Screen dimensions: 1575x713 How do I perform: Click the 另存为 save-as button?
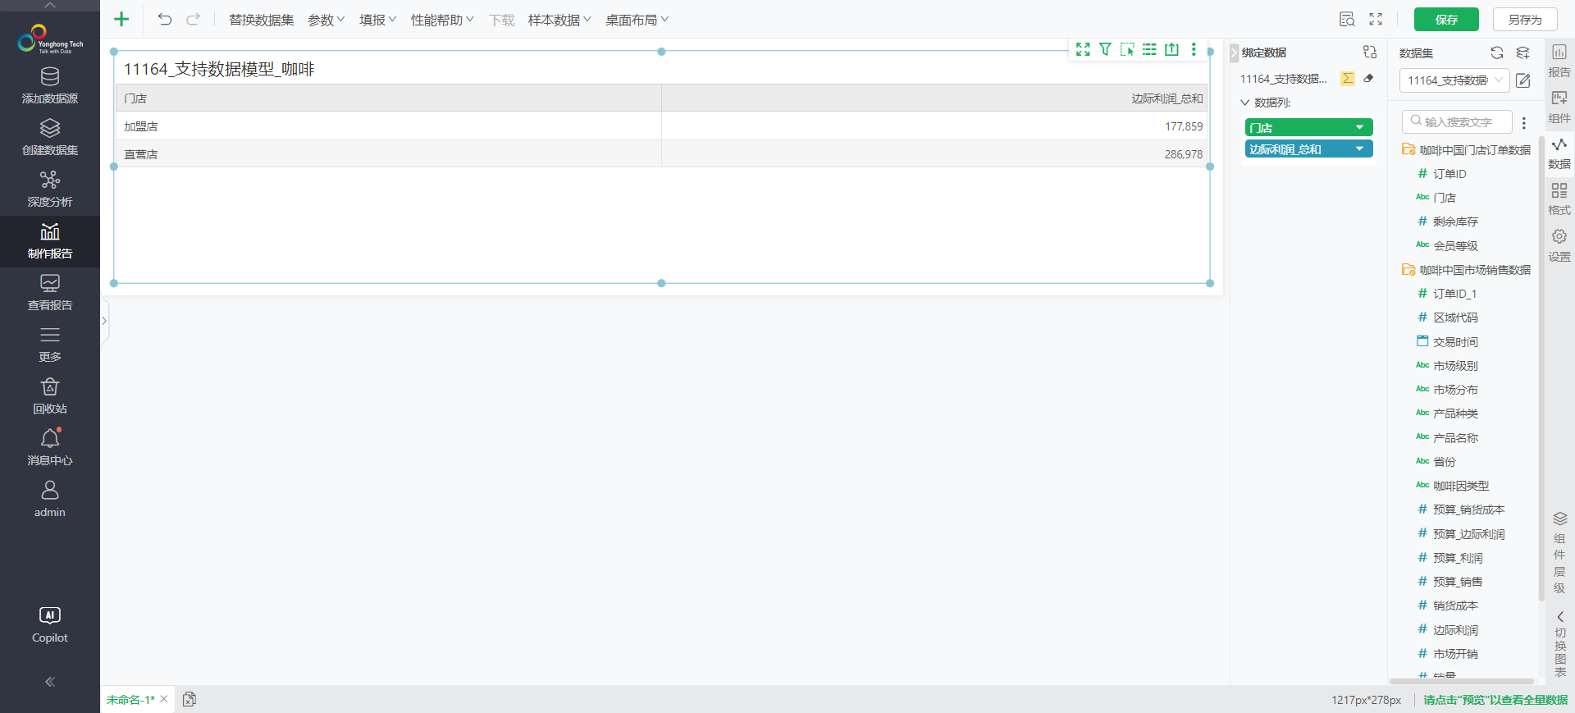coord(1525,20)
